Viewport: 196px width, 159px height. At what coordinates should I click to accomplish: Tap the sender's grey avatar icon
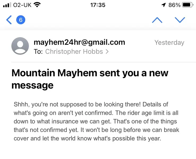[x=20, y=46]
